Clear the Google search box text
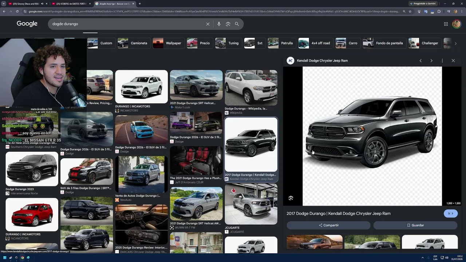This screenshot has width=466, height=262. [x=208, y=24]
